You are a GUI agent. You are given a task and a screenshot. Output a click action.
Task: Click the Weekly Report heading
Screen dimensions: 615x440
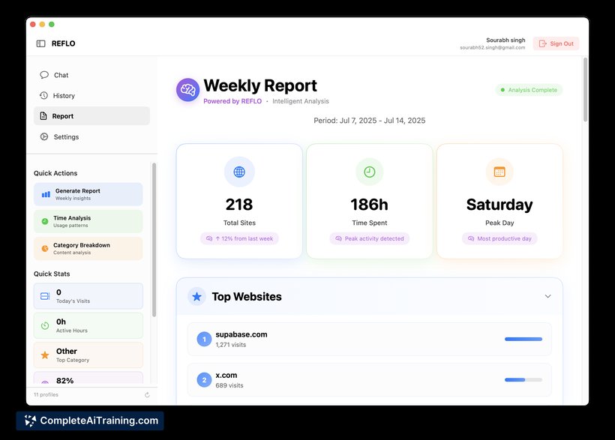(260, 86)
